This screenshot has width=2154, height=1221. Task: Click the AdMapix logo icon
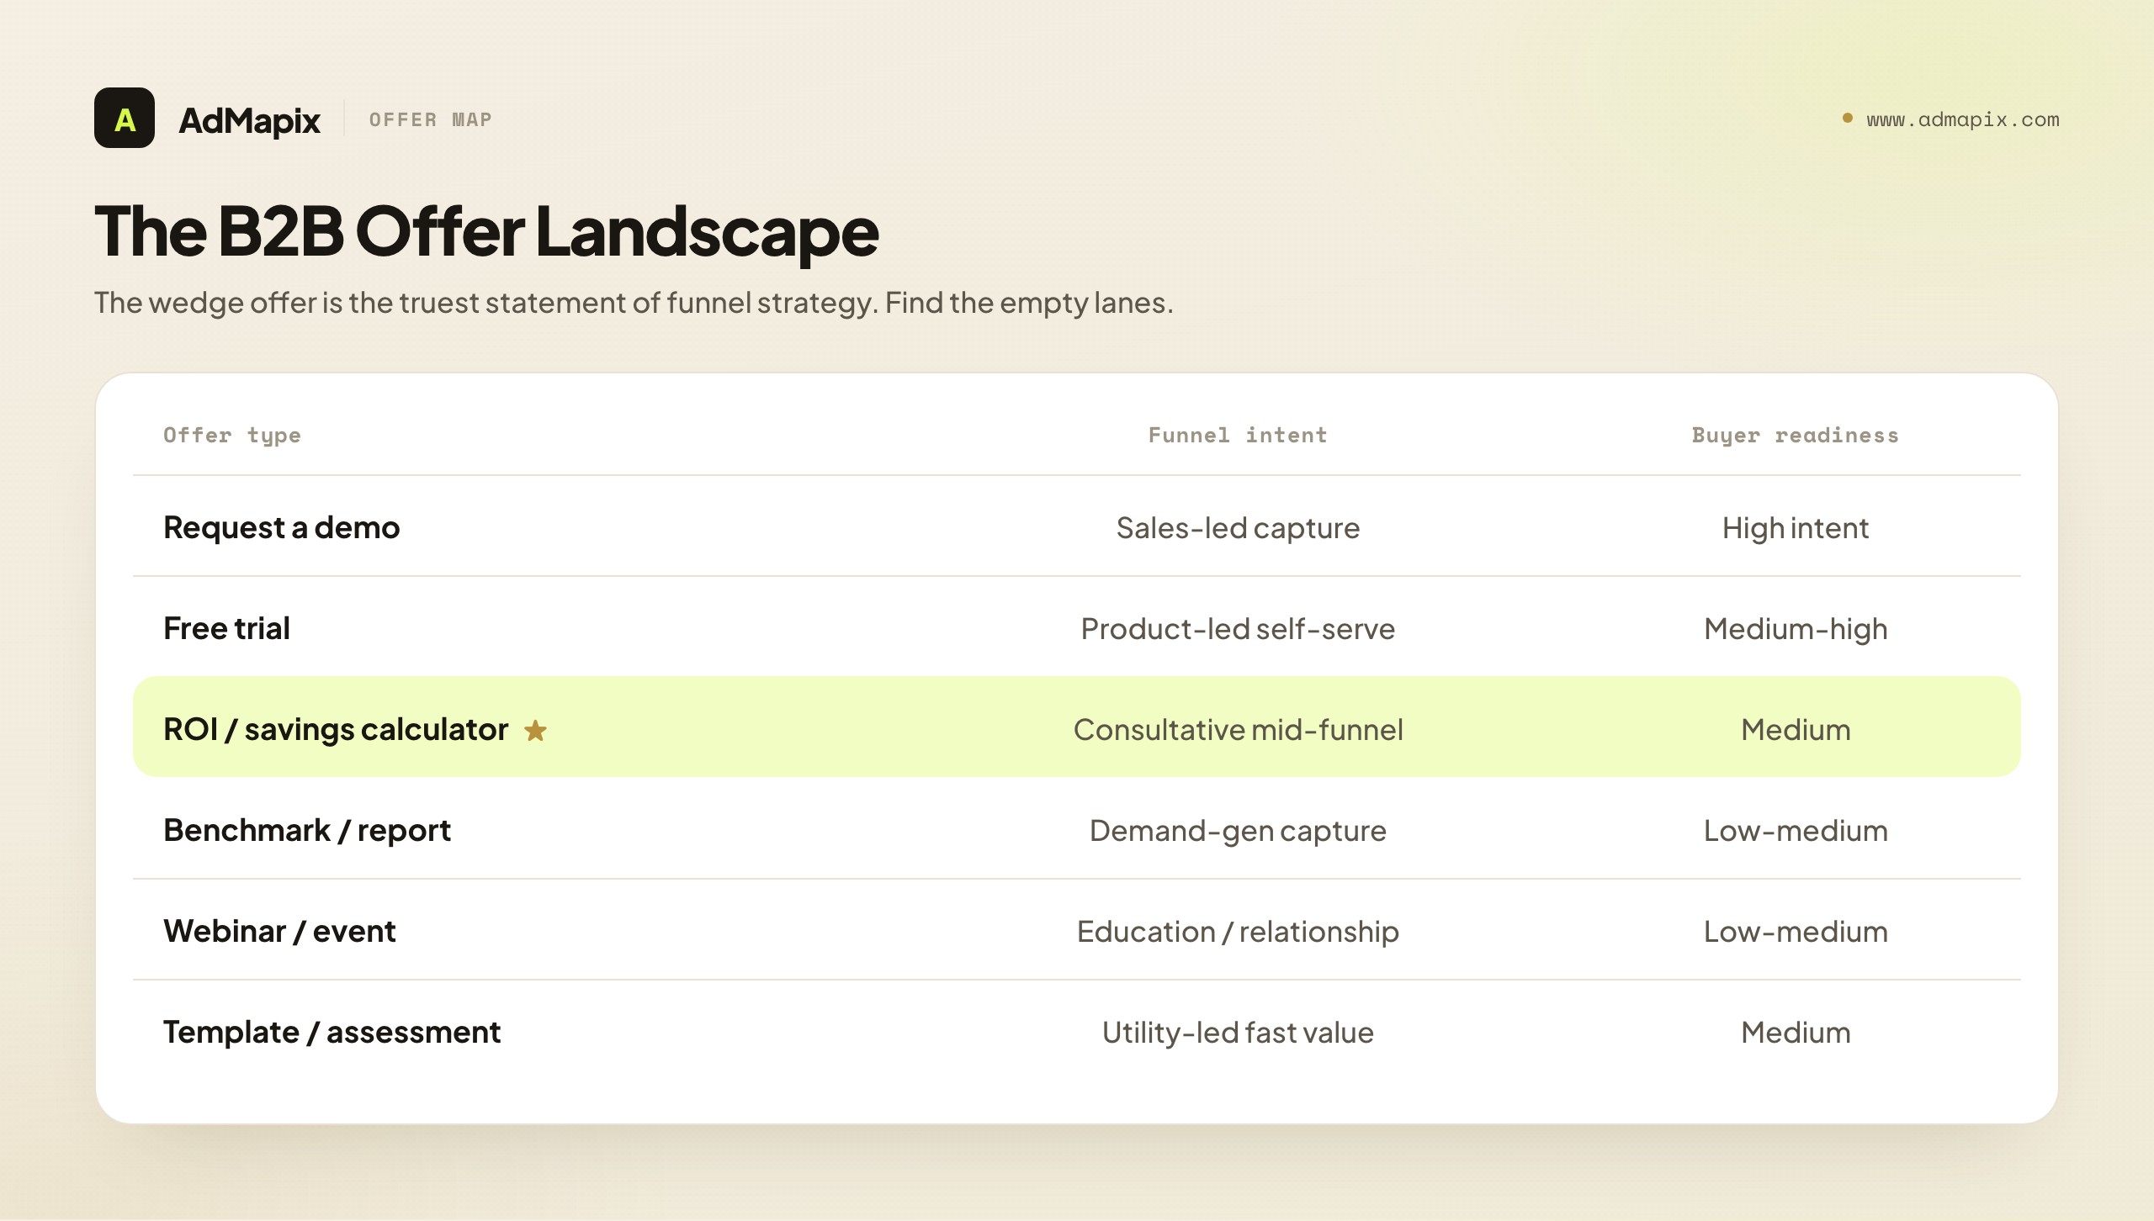[x=125, y=118]
